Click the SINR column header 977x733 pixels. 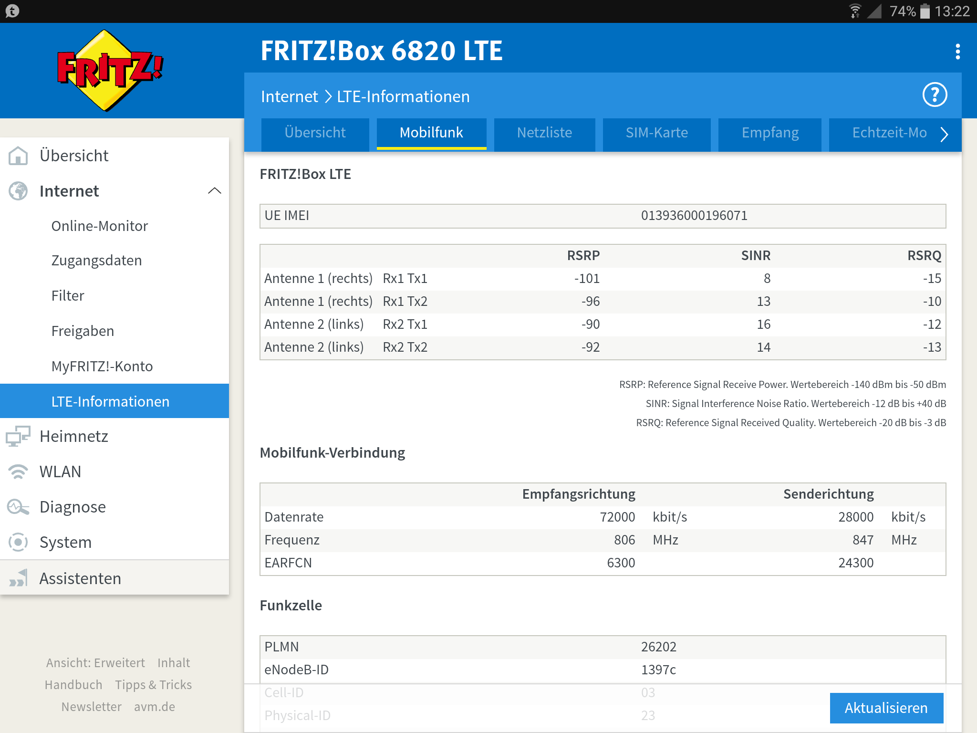pyautogui.click(x=756, y=256)
